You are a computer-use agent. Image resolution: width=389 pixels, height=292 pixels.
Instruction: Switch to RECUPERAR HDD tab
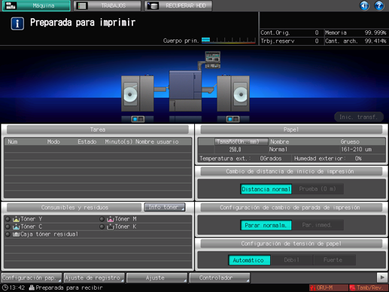(x=178, y=6)
